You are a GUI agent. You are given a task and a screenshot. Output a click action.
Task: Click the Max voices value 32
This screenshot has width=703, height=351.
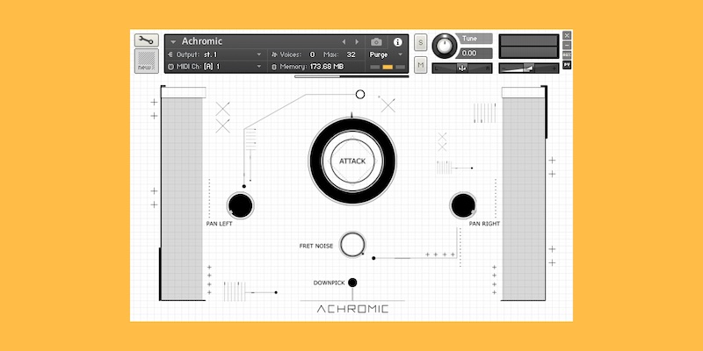coord(351,54)
